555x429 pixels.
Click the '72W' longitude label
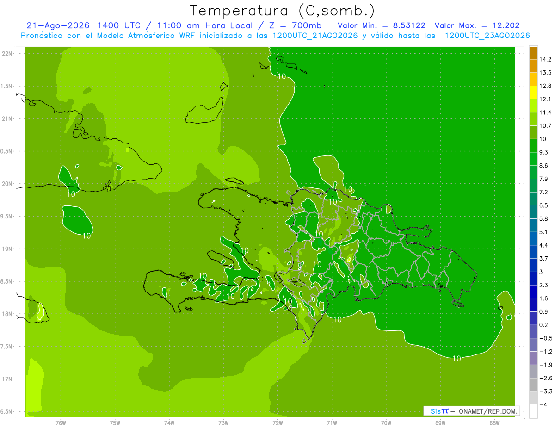coord(277,423)
